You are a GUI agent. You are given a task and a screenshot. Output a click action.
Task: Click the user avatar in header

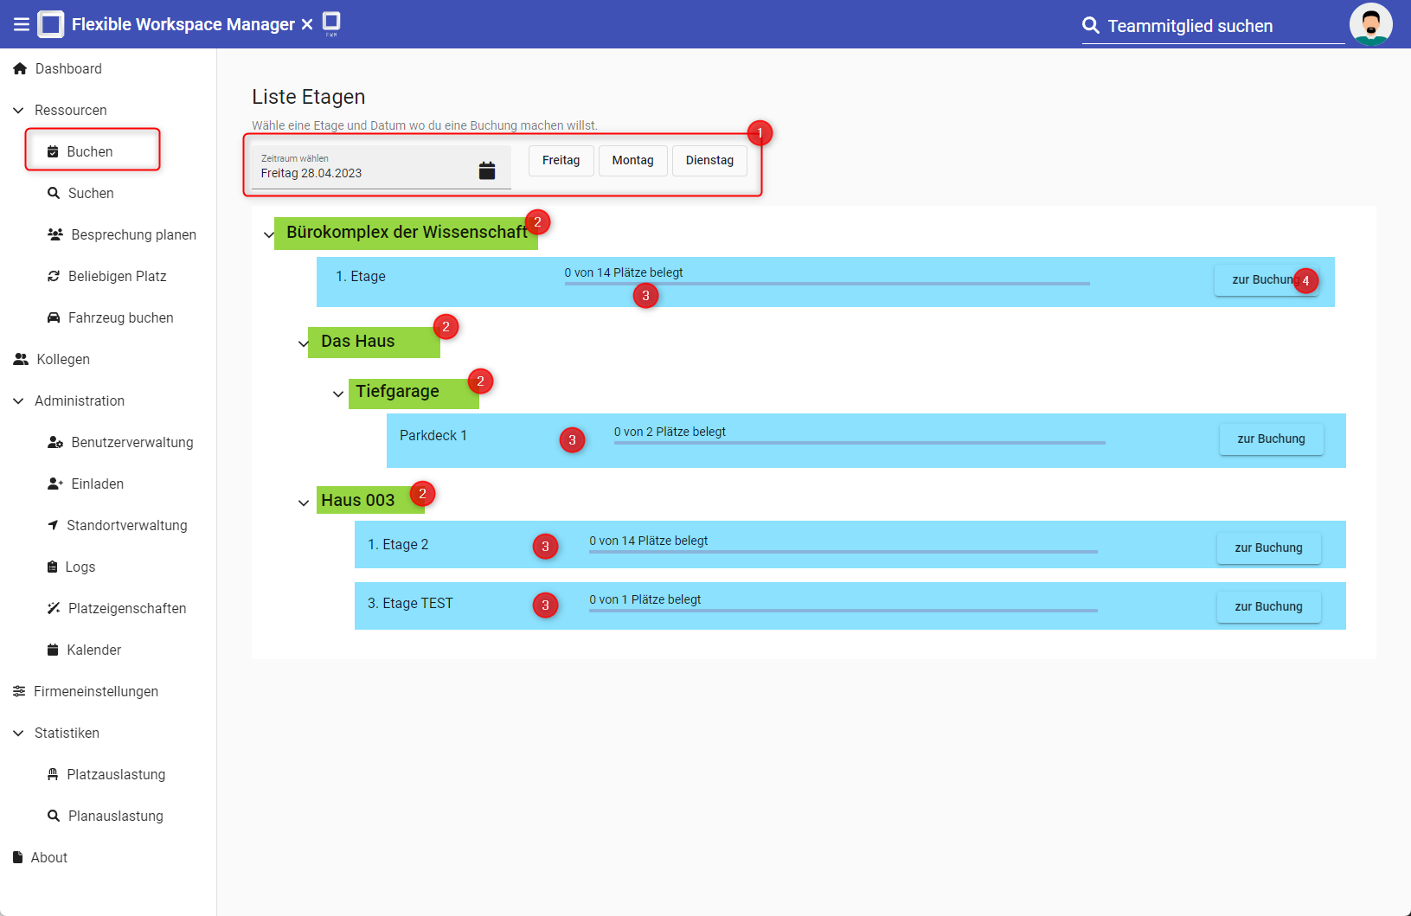pyautogui.click(x=1370, y=24)
